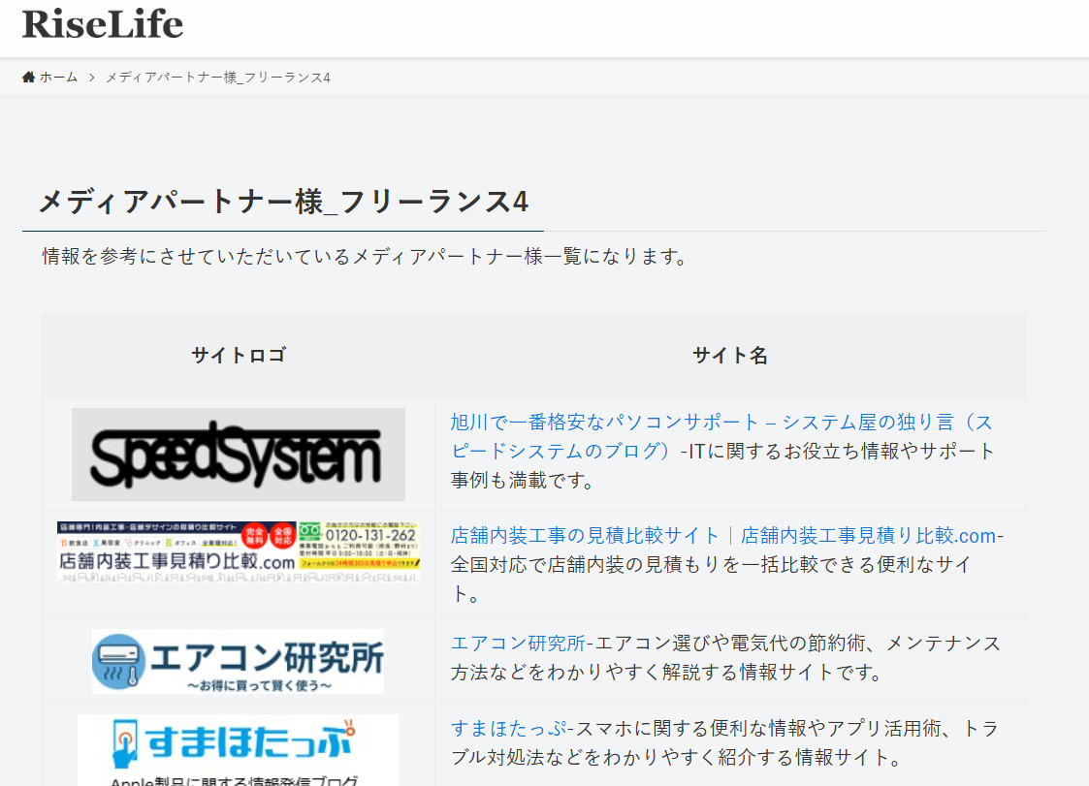Click description スマホに関する便利な情報
Viewport: 1089px width, 786px height.
724,743
